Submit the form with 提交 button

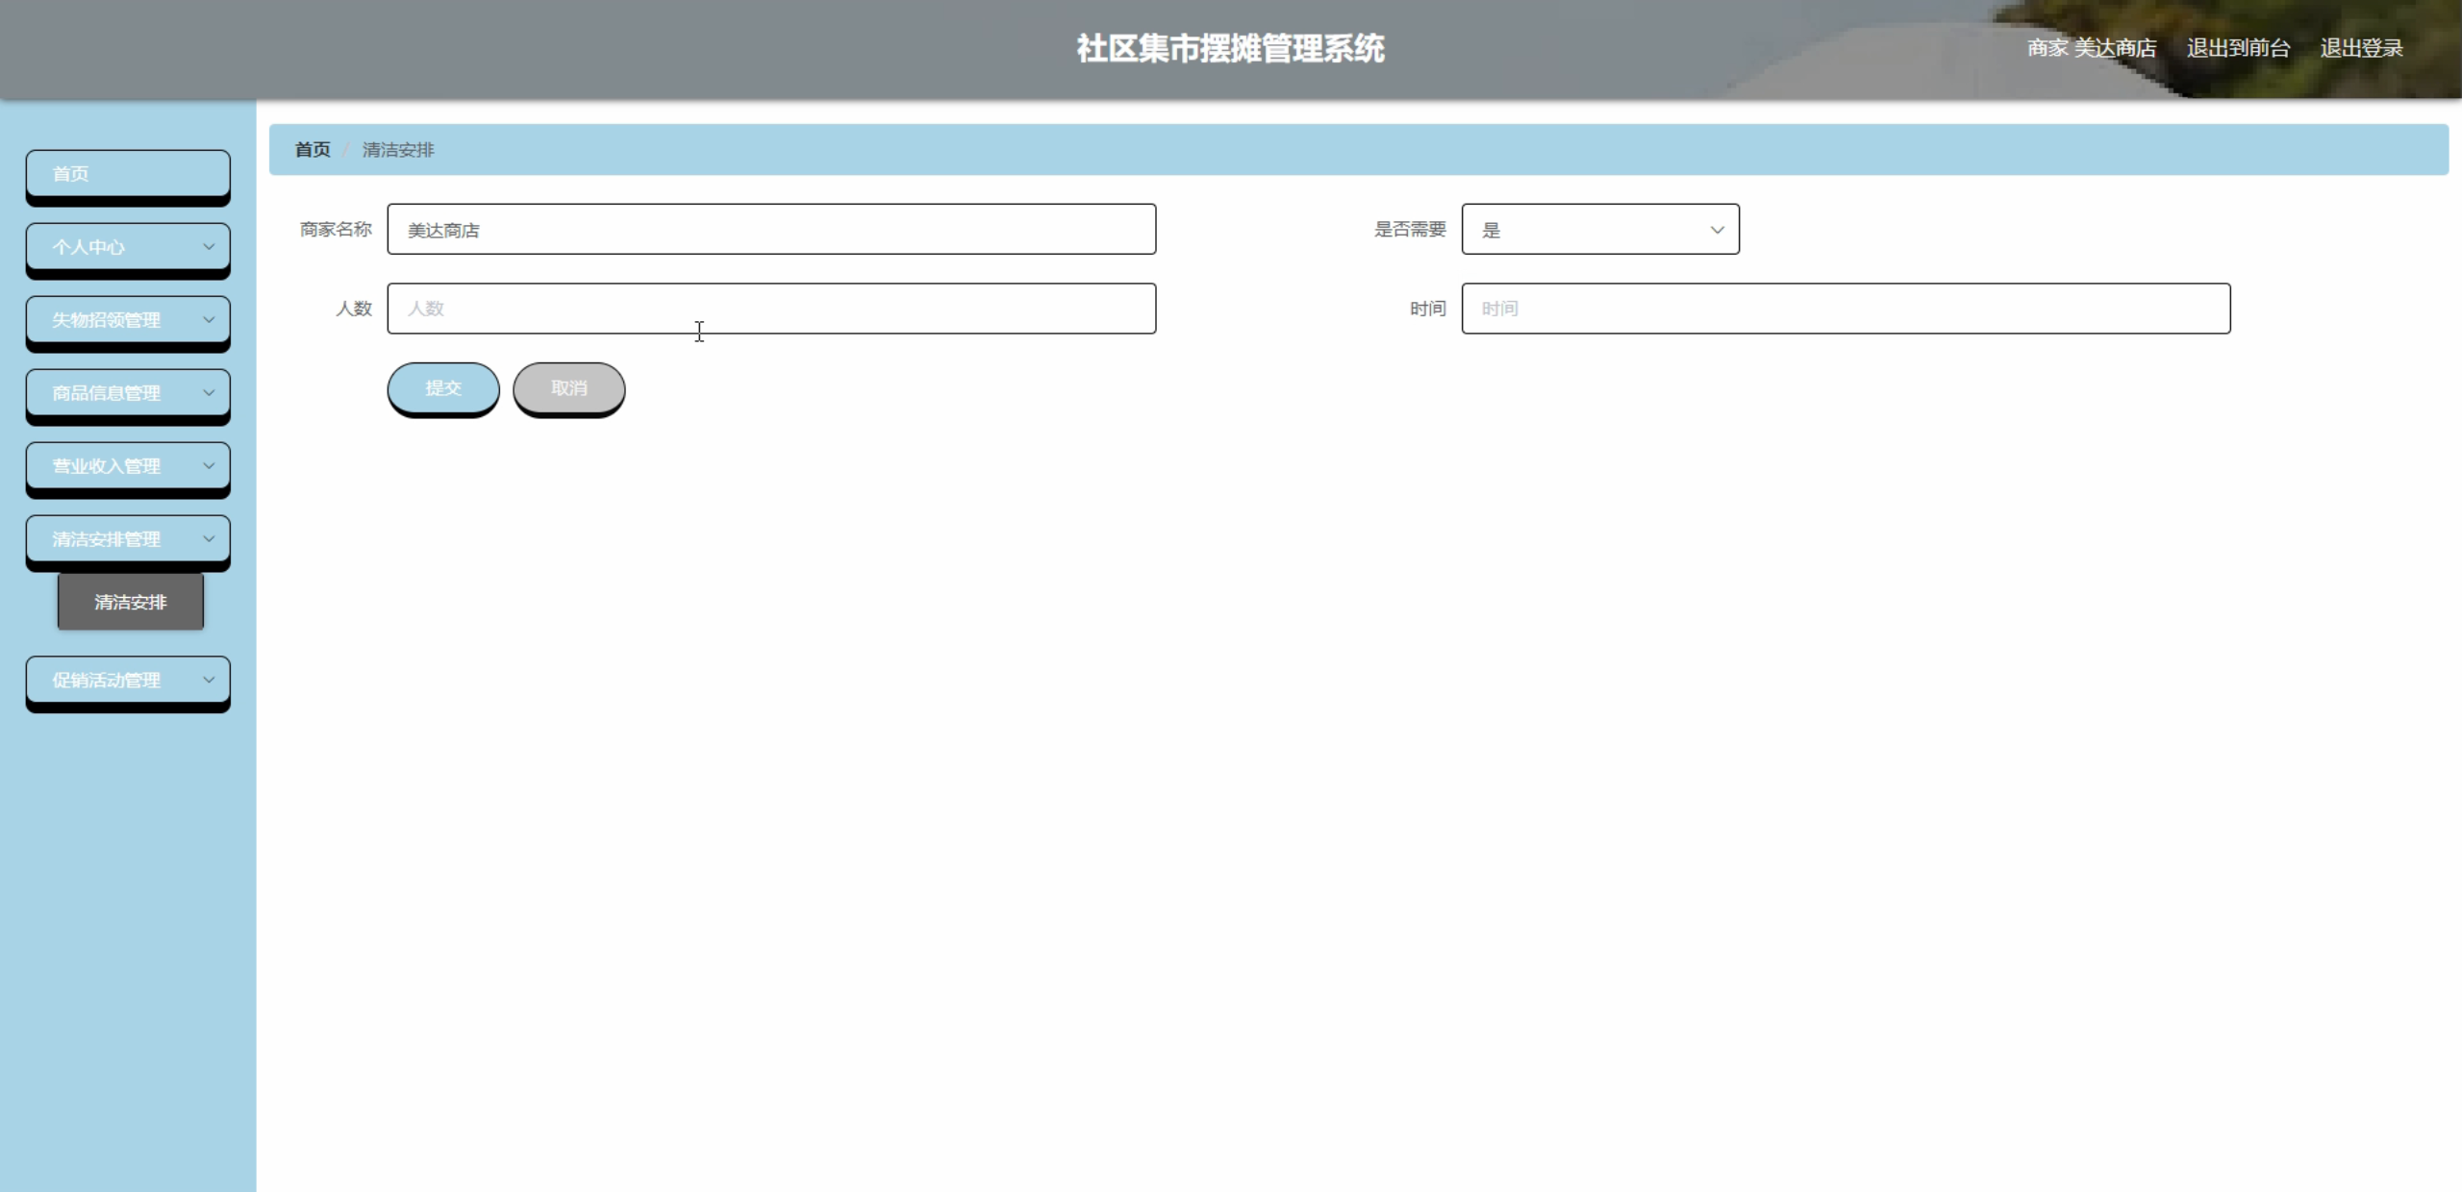(x=443, y=388)
